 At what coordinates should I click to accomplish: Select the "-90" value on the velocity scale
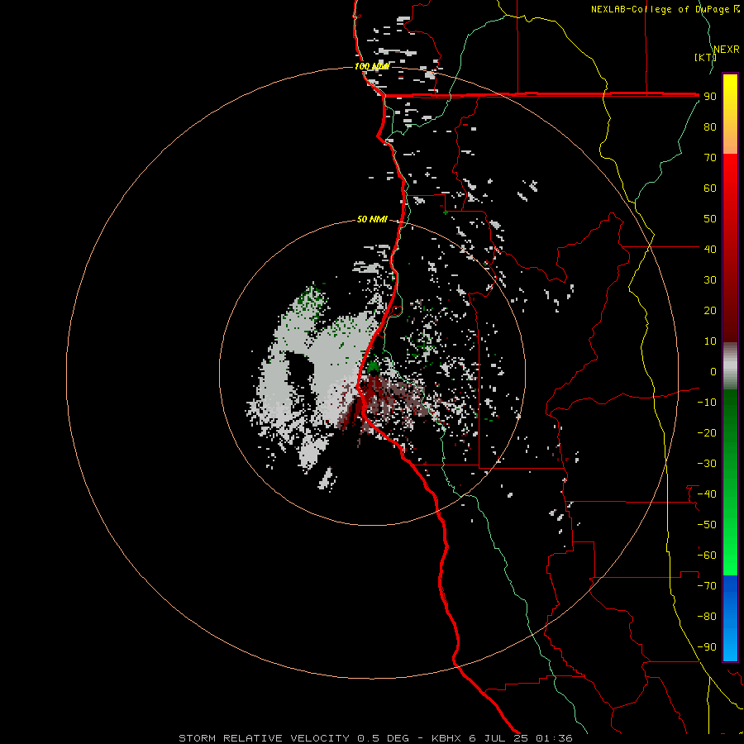click(x=707, y=647)
